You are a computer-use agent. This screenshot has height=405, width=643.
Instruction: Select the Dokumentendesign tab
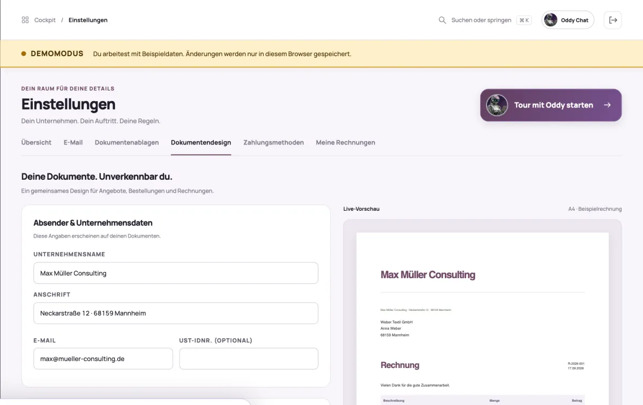[x=201, y=142]
